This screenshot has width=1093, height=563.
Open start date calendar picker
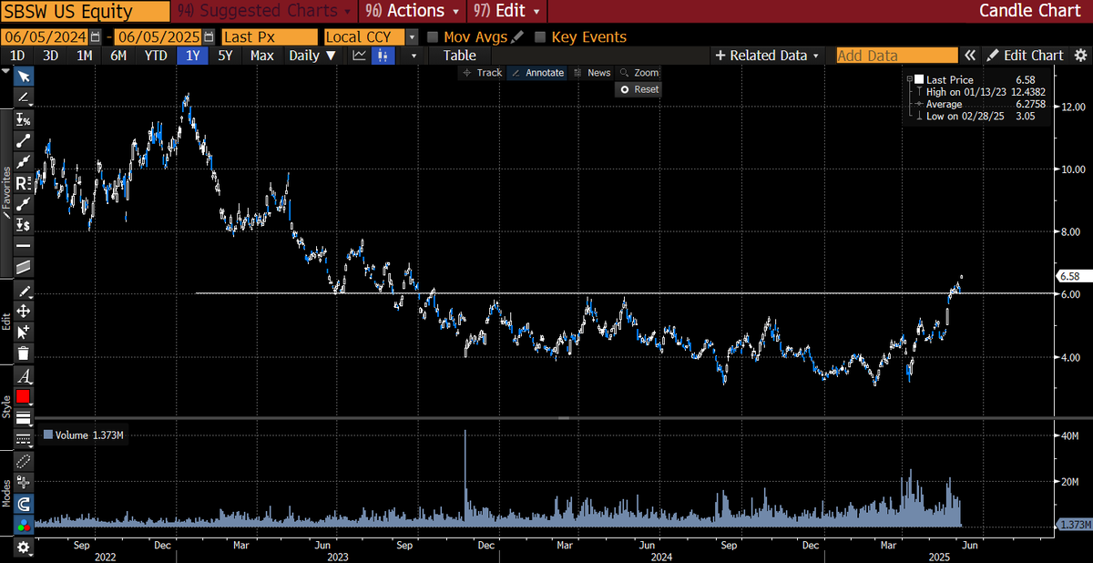coord(96,37)
